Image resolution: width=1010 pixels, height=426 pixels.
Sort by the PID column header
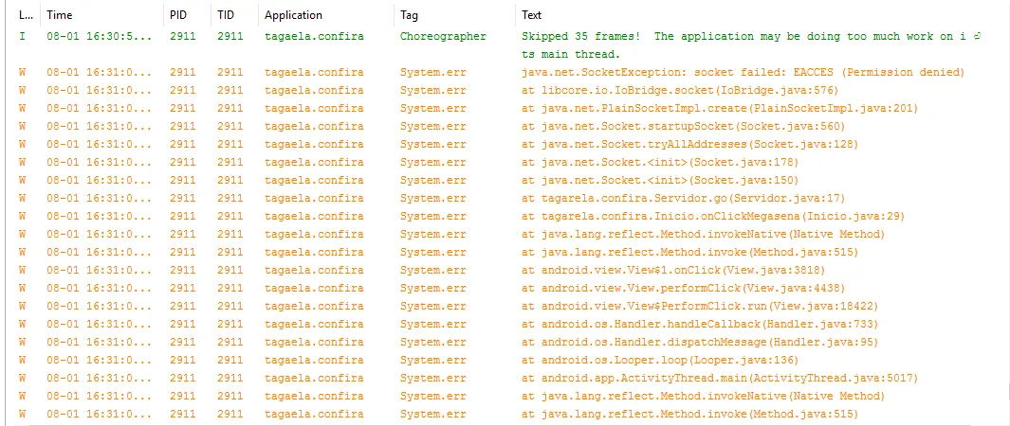click(179, 15)
